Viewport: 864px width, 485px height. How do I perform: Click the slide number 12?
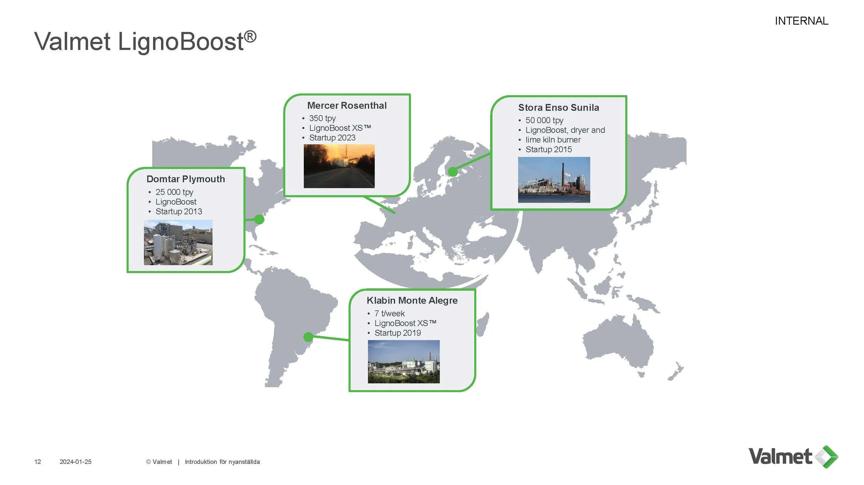(38, 462)
